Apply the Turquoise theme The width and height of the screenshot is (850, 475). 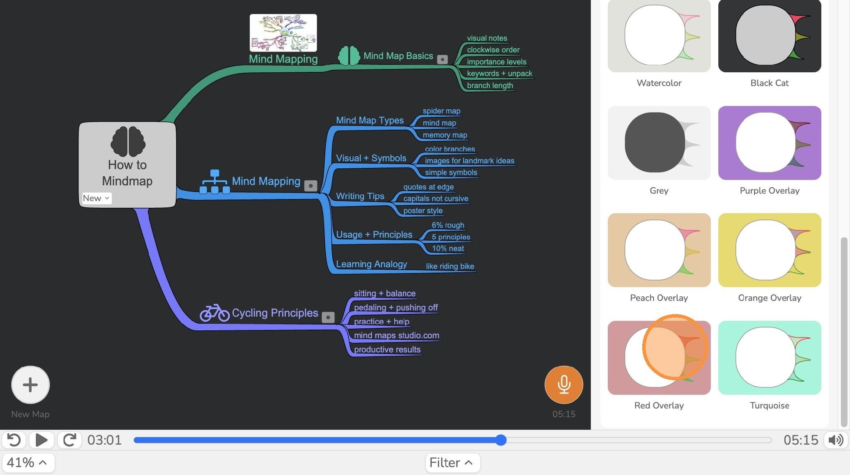(769, 358)
